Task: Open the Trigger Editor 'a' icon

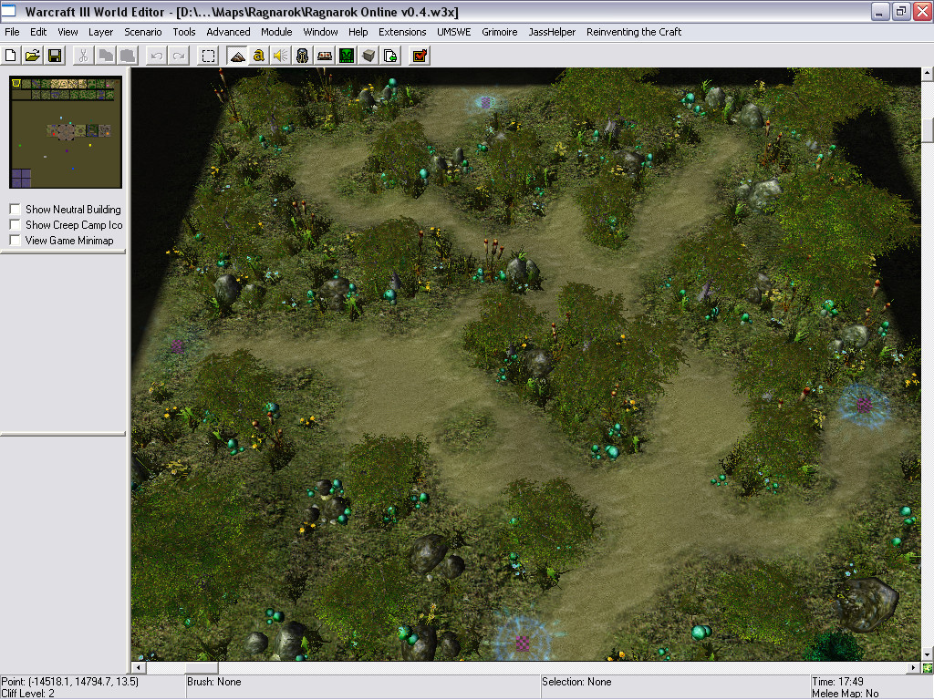Action: pos(258,56)
